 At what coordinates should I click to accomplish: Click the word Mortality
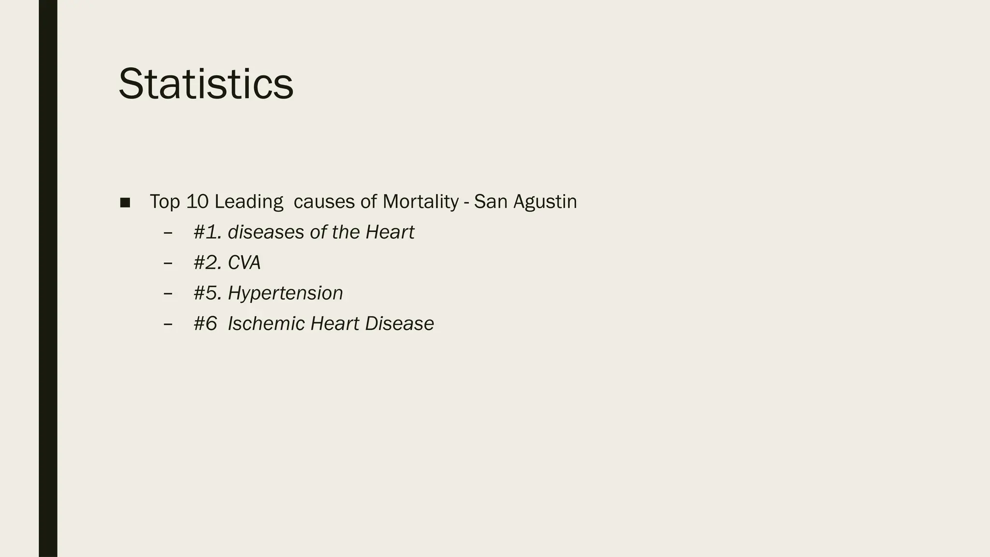click(421, 202)
